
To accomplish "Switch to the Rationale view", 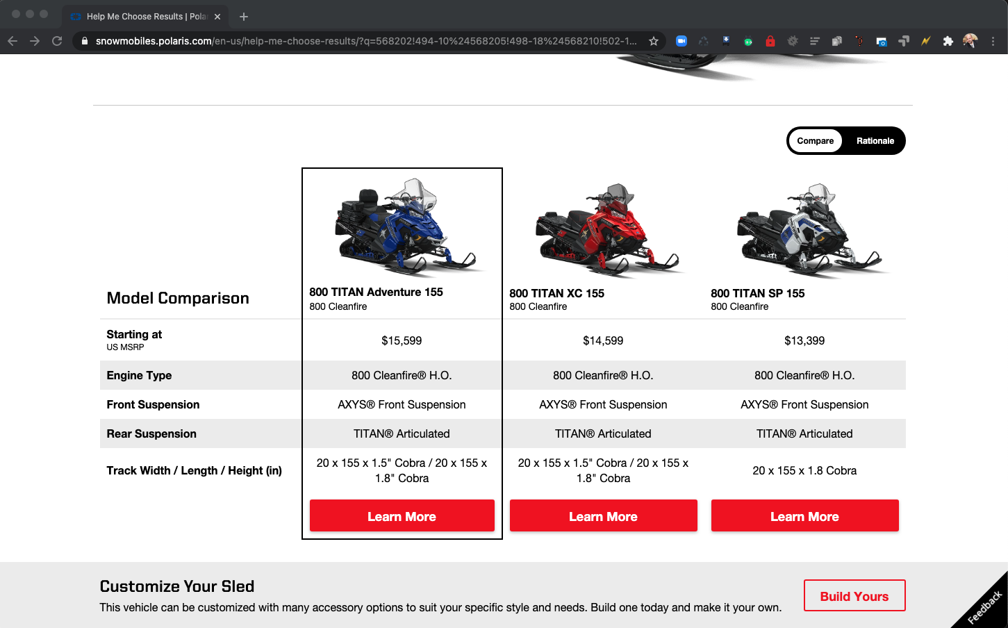I will [x=875, y=141].
